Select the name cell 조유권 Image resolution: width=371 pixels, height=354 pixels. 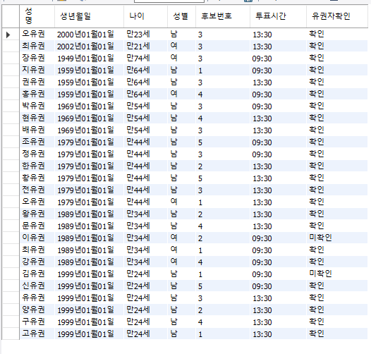(37, 142)
